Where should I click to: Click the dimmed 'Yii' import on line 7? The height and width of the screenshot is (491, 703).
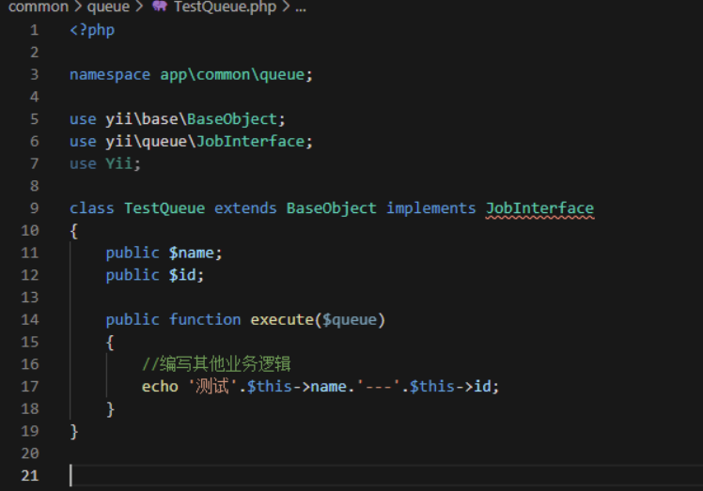point(118,163)
